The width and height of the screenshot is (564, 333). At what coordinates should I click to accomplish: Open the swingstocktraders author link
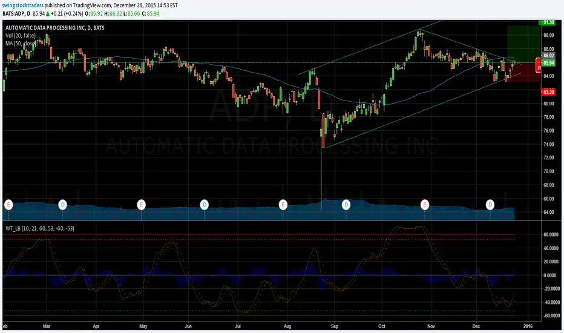[22, 5]
